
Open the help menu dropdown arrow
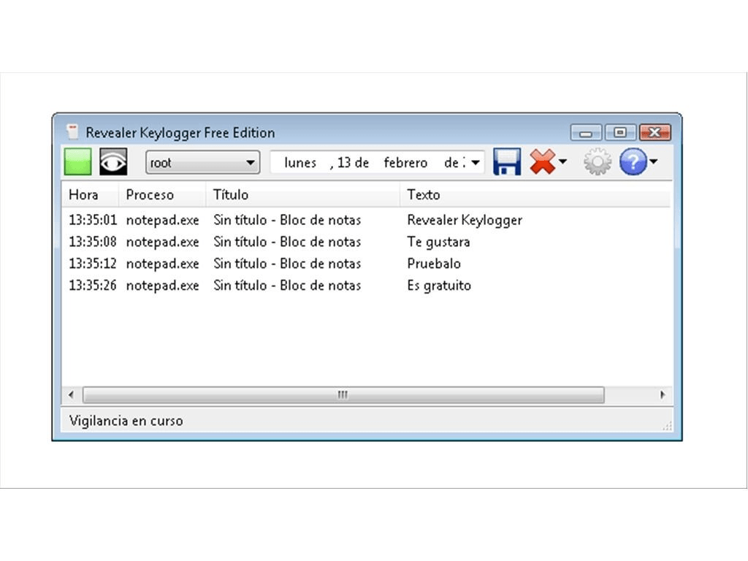click(x=652, y=162)
